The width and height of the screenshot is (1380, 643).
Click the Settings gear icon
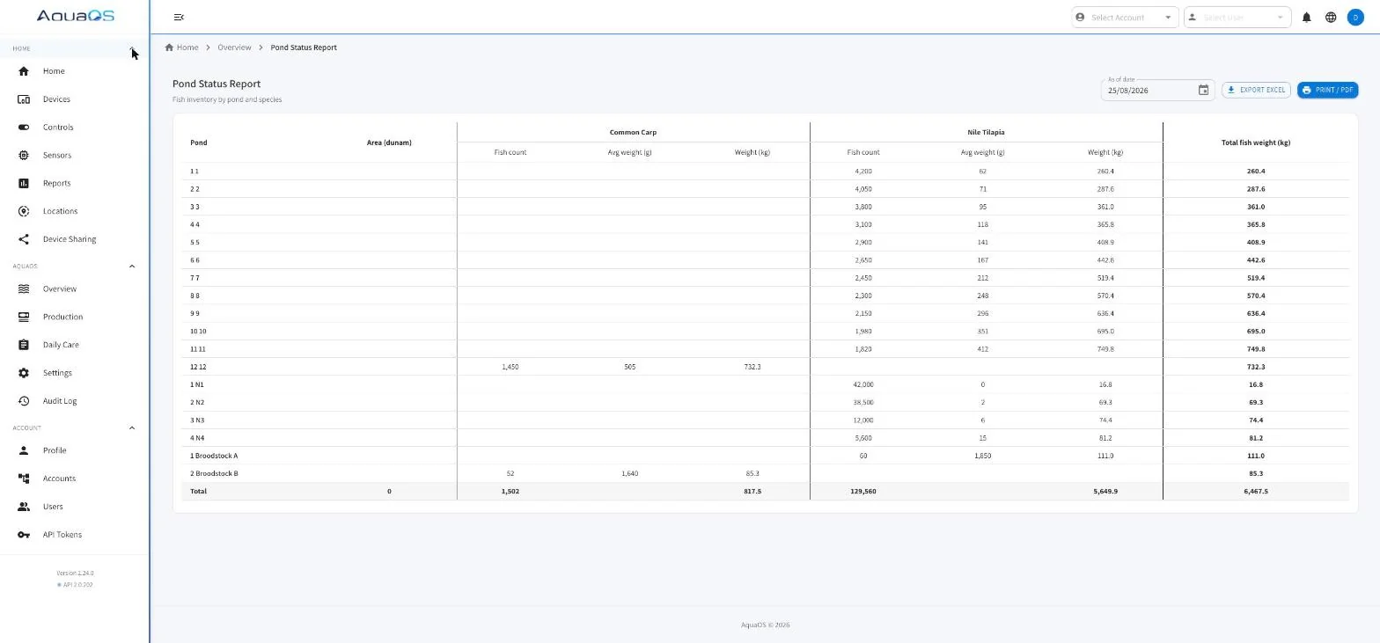[24, 373]
